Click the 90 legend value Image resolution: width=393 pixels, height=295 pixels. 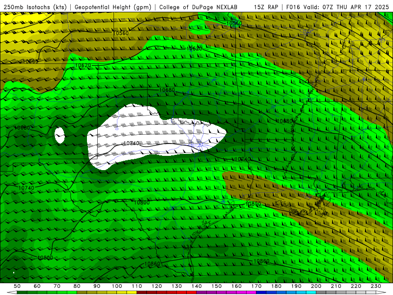[97, 286]
